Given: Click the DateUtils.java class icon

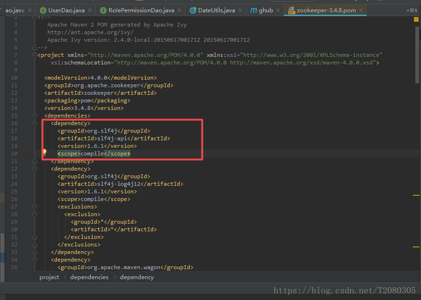Looking at the screenshot, I should pos(192,10).
